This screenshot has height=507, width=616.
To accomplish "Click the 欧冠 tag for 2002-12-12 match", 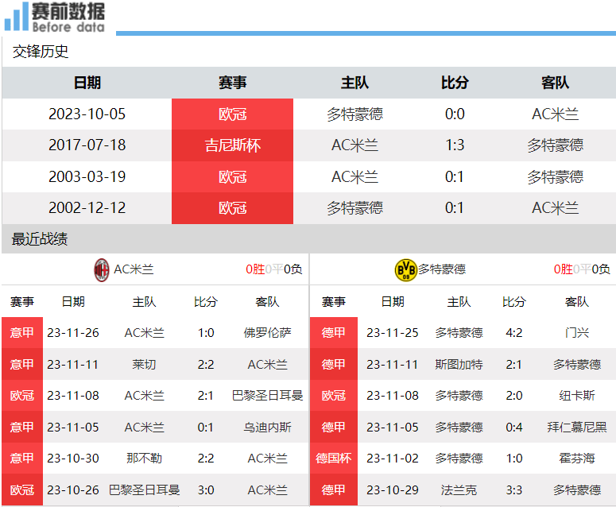I will tap(233, 208).
